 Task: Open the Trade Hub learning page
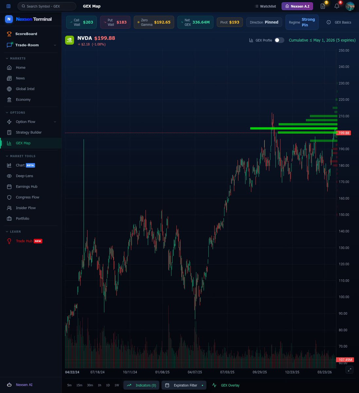(29, 241)
